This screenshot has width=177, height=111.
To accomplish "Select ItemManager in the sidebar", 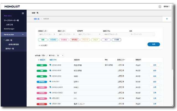I will (x=9, y=29).
